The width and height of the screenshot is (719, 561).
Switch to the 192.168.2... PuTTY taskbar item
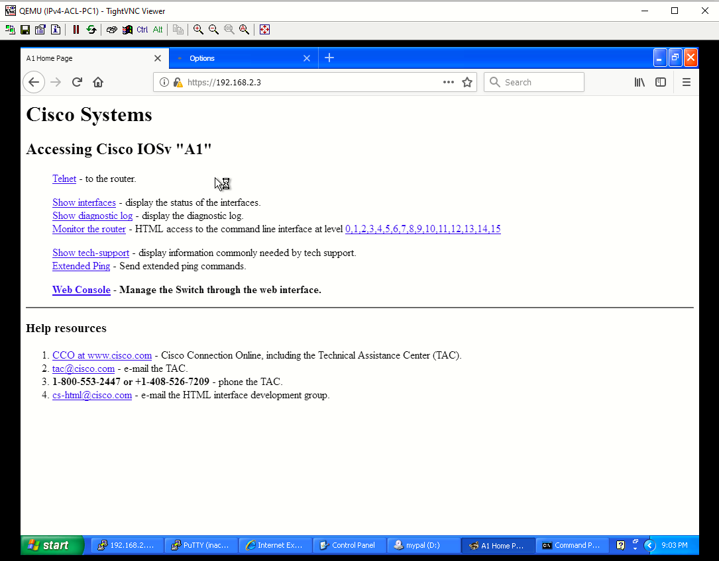tap(127, 545)
